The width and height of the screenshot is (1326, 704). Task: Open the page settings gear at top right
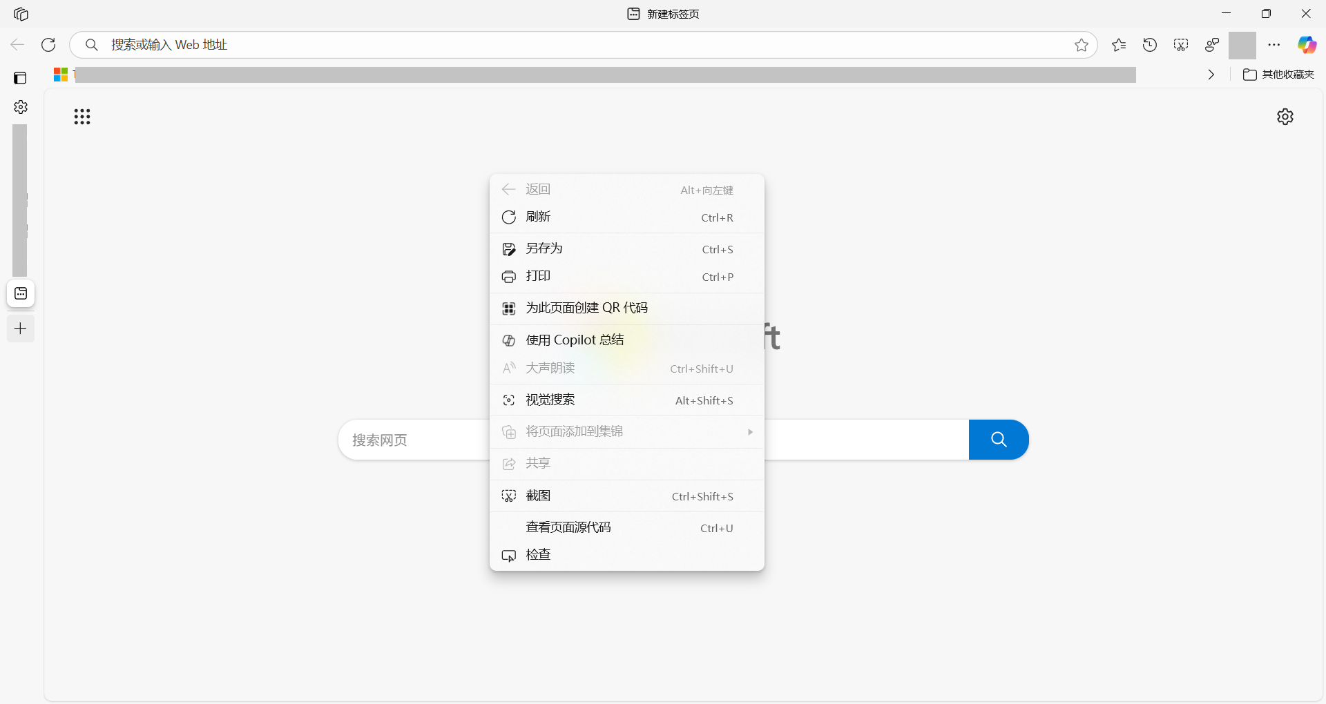point(1285,117)
